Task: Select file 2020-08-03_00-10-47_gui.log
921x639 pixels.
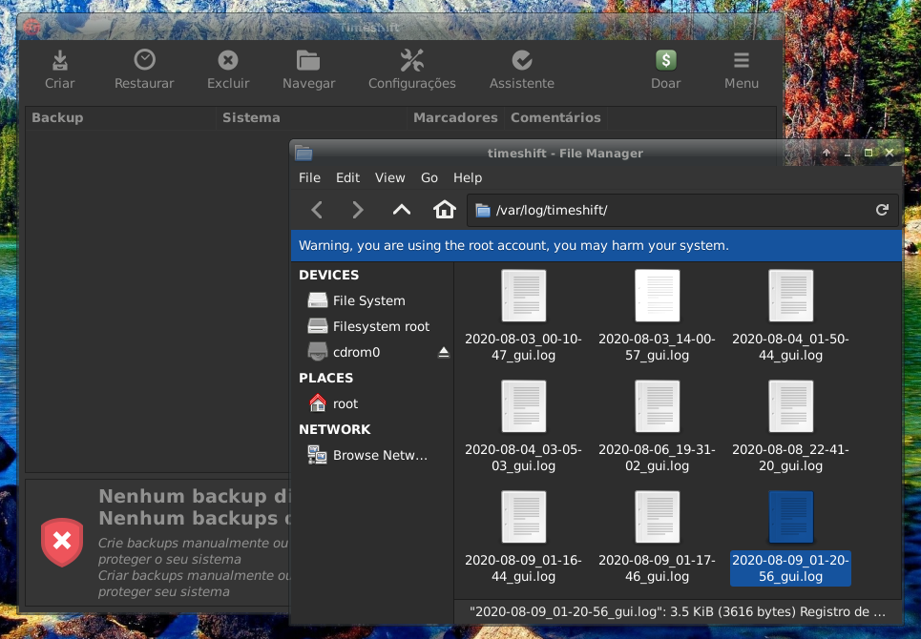Action: (x=523, y=317)
